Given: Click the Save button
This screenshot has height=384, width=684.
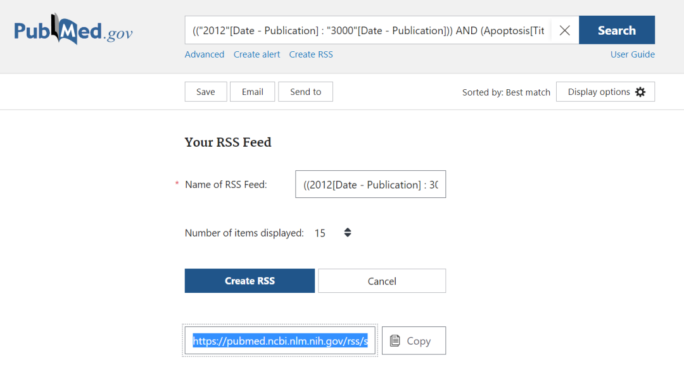Looking at the screenshot, I should [x=205, y=92].
